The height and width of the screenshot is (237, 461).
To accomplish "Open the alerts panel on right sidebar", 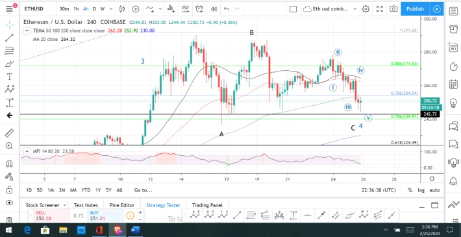I will pos(453,29).
